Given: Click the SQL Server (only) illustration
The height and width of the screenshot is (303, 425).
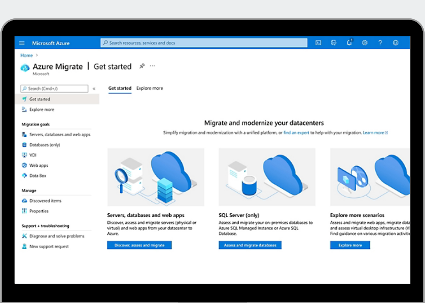Looking at the screenshot, I should pos(267,177).
